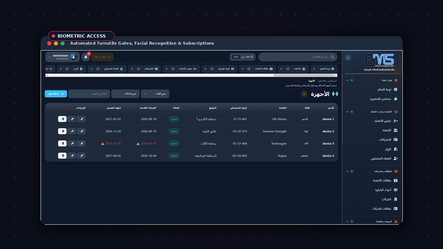Collapse the sidebar with the double-chevron button

pos(348,58)
